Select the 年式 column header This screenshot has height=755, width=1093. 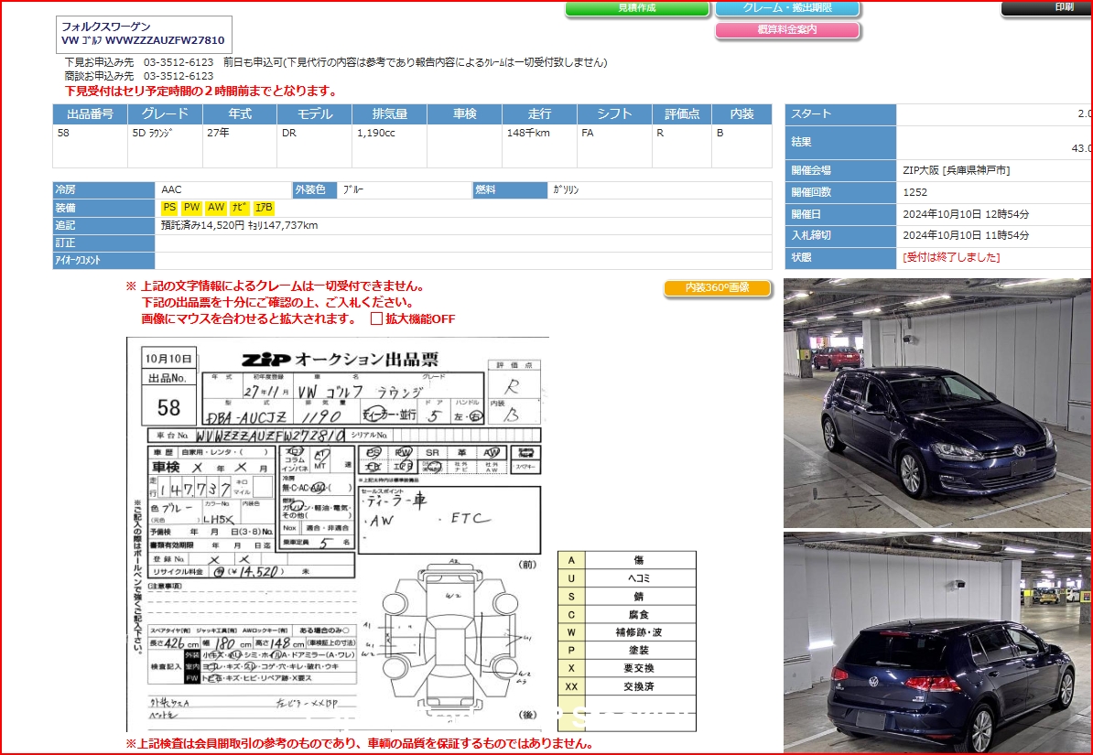(240, 114)
